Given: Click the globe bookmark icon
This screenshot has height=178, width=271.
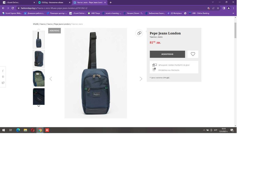Looking at the screenshot, I should coord(185,13).
